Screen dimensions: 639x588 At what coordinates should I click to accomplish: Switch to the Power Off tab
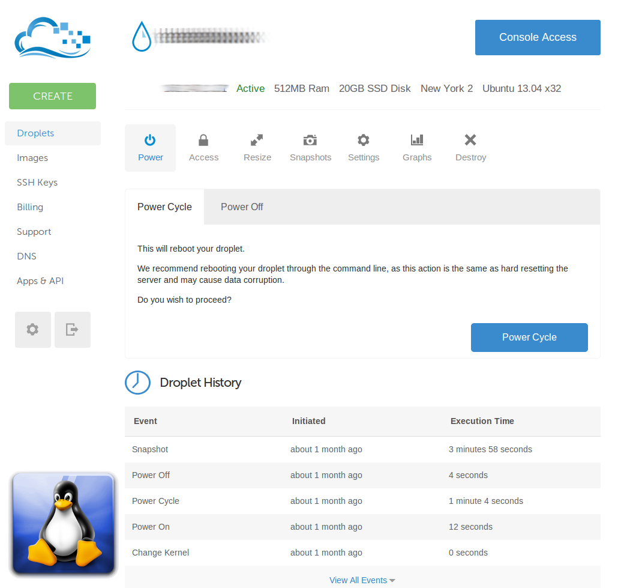[x=242, y=207]
